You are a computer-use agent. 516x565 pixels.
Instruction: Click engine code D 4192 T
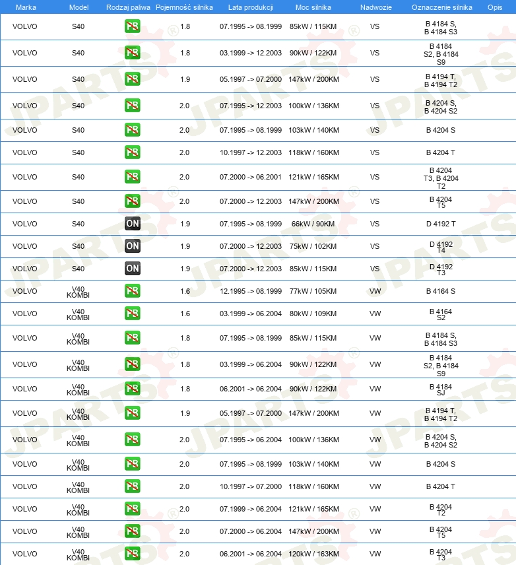[441, 224]
